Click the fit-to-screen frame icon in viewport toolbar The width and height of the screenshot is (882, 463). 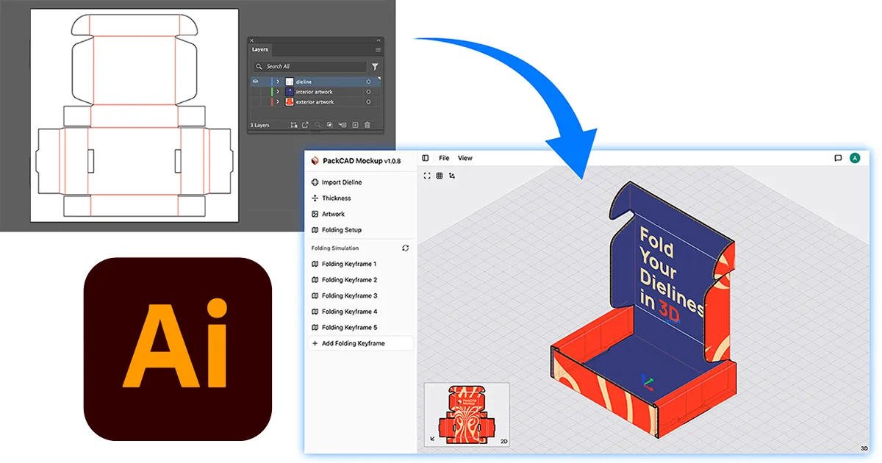coord(426,176)
